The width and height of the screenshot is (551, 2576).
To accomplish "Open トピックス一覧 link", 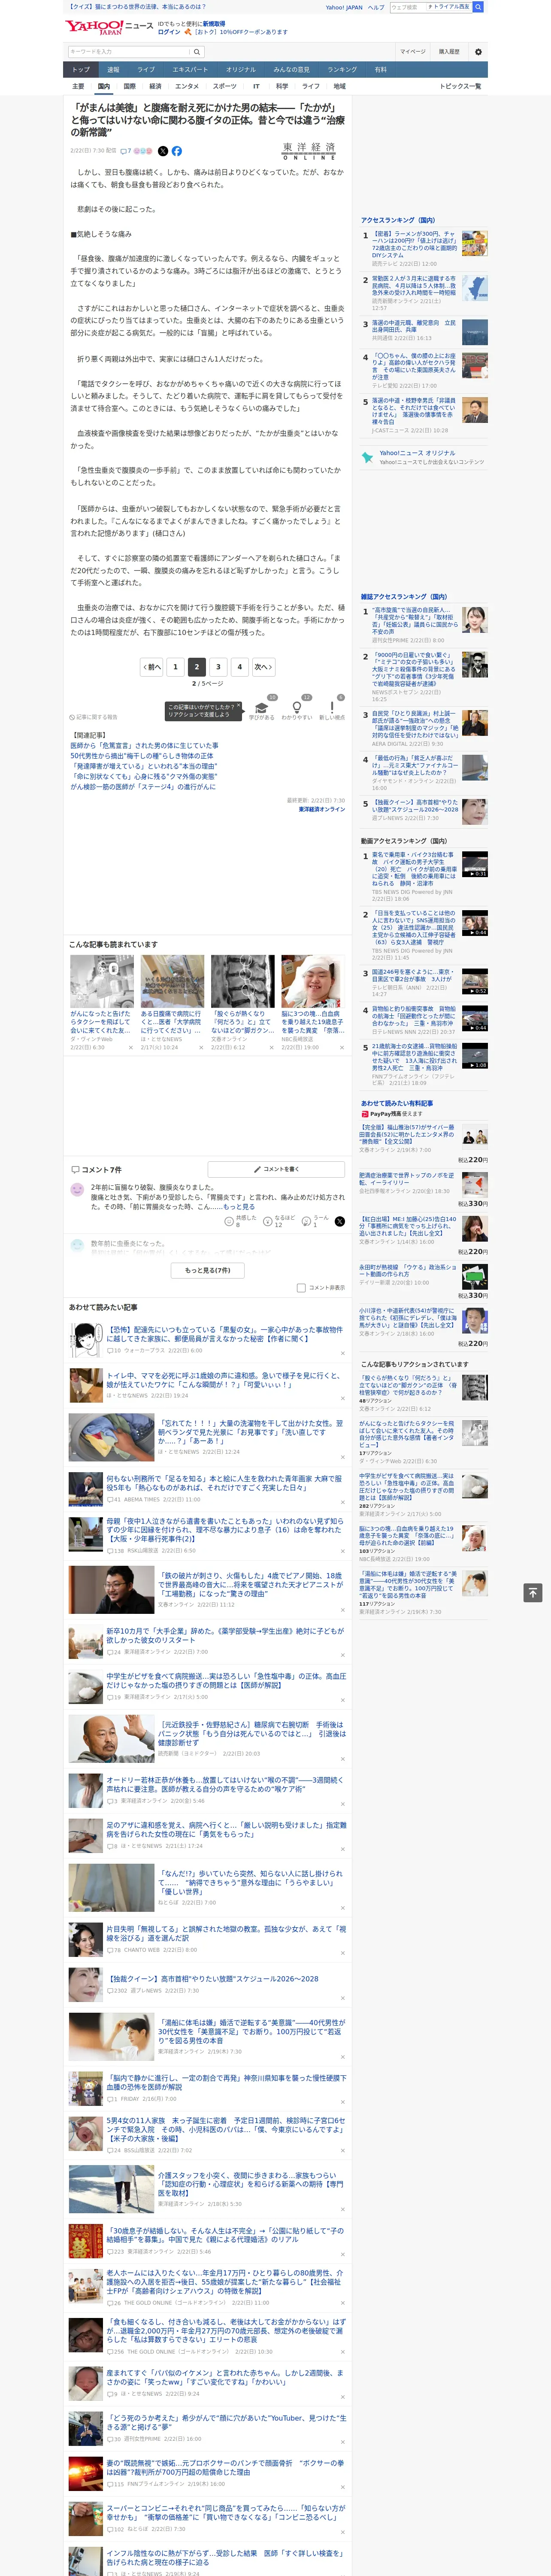I will click(x=460, y=86).
